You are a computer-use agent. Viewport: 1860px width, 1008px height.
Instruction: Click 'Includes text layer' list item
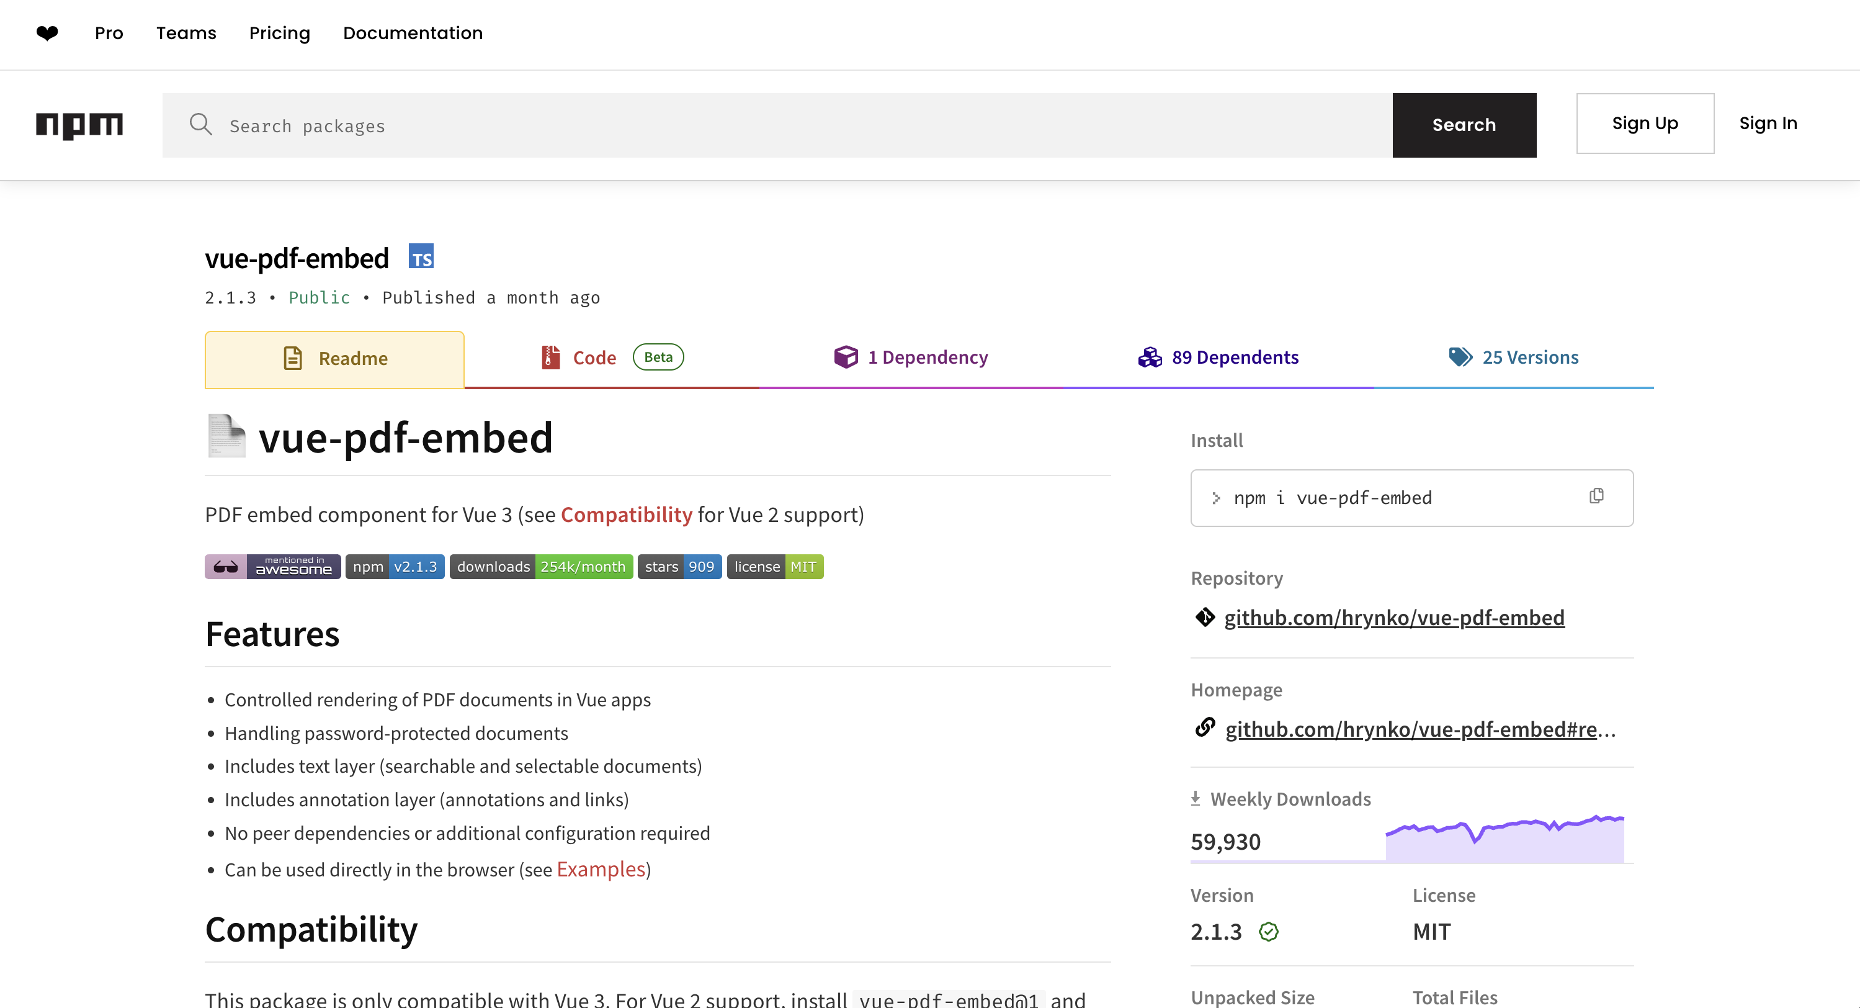(463, 767)
